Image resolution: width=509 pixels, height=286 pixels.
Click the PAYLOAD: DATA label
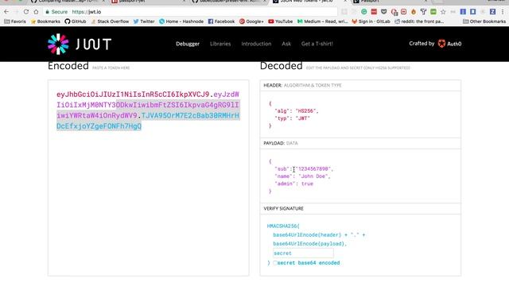(x=281, y=143)
